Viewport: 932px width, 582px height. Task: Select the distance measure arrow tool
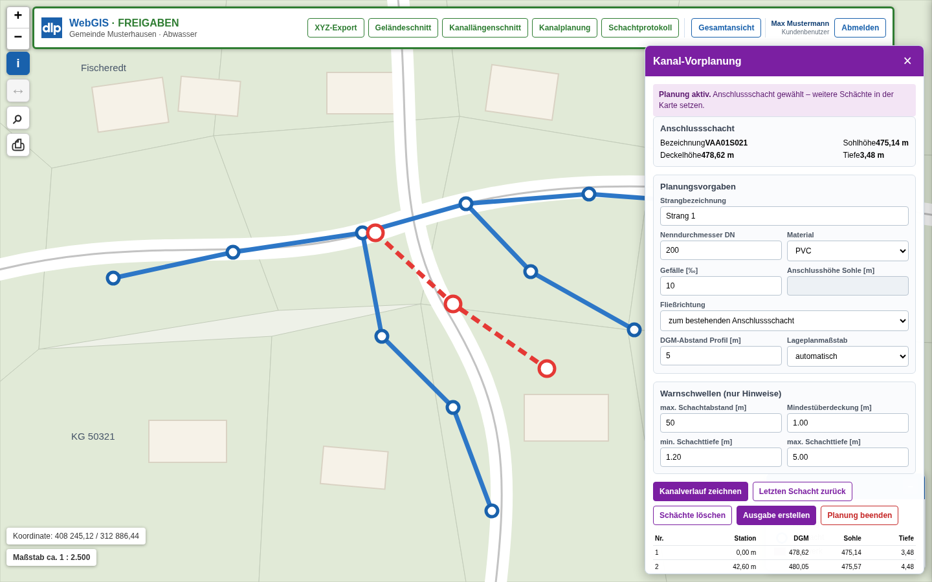click(18, 91)
